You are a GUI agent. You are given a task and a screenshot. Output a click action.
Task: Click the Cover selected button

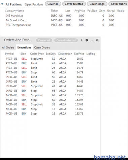tap(74, 4)
